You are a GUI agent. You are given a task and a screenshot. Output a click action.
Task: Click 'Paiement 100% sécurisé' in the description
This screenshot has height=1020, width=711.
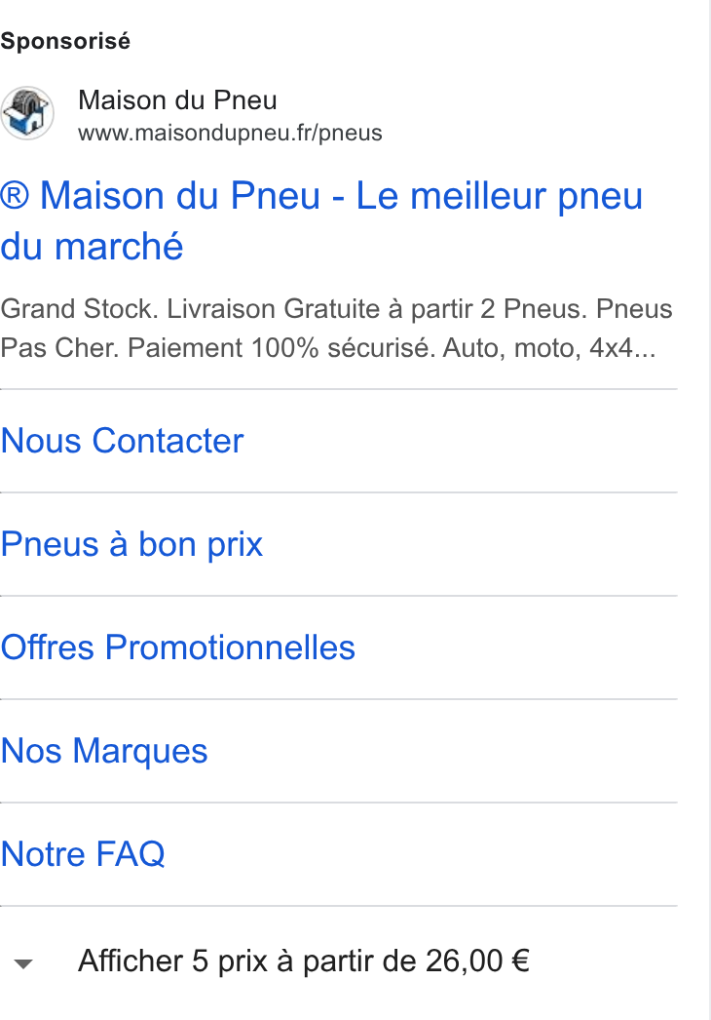(281, 348)
